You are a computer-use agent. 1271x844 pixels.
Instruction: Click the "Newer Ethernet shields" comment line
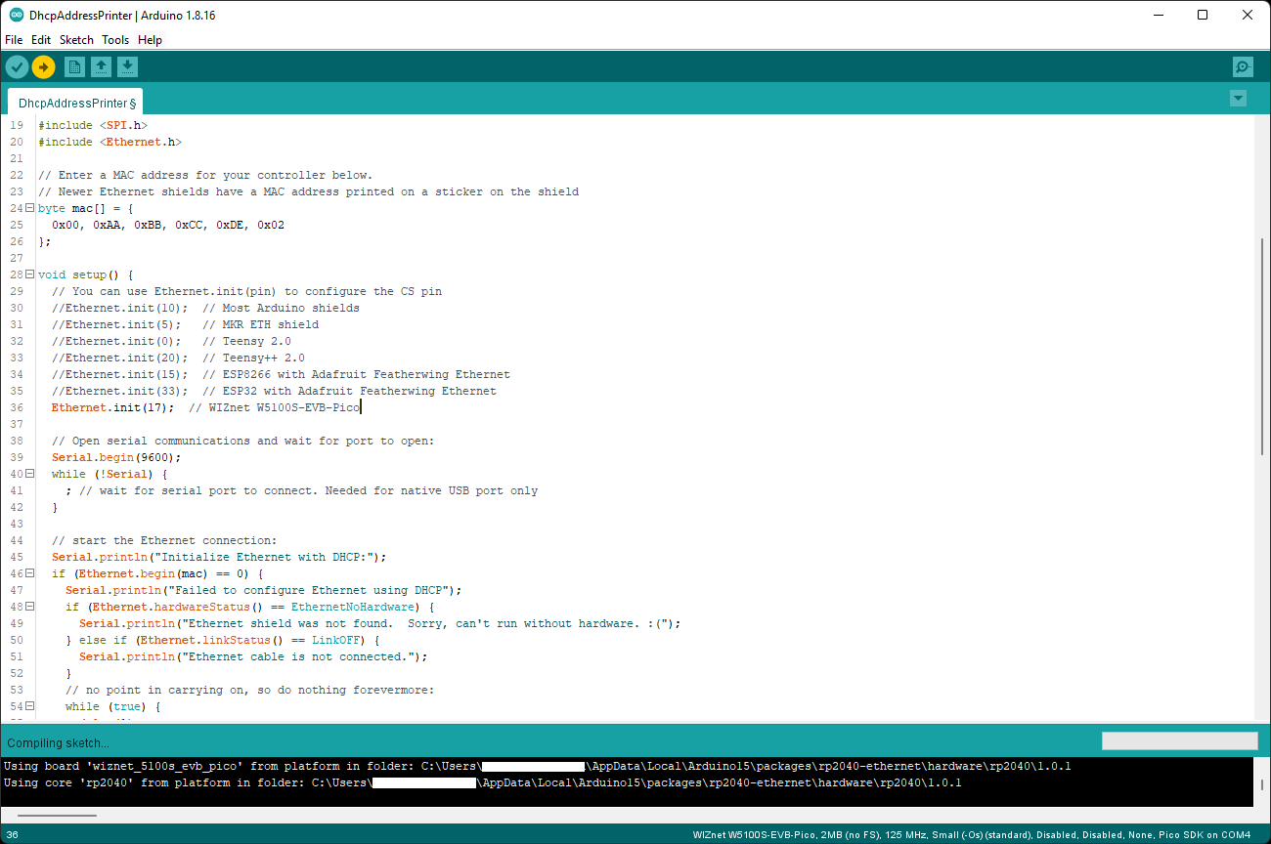(x=308, y=191)
